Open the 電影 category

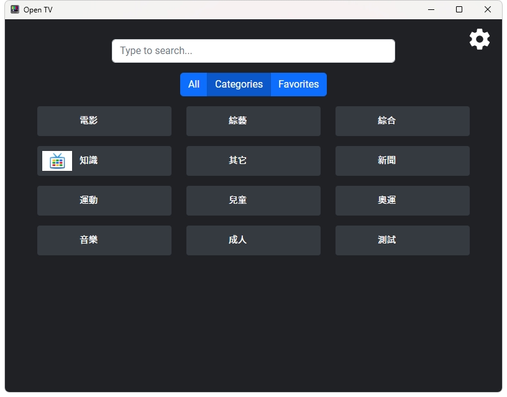(104, 121)
